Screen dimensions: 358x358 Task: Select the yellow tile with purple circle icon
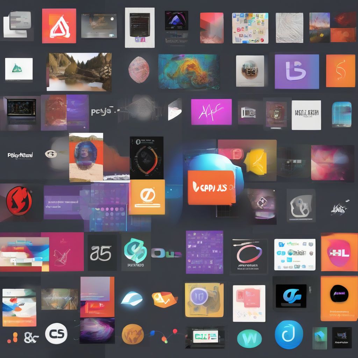coord(204,300)
